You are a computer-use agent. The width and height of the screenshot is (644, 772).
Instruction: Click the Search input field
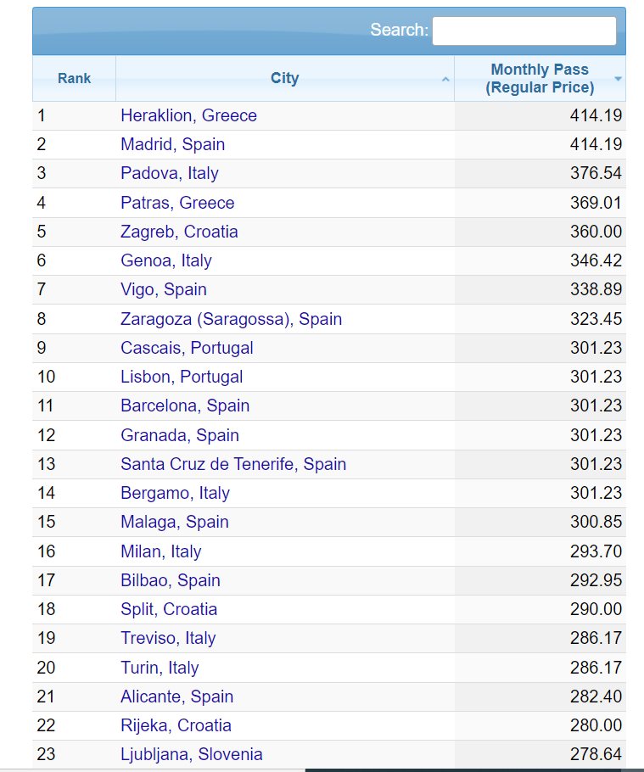pos(524,31)
